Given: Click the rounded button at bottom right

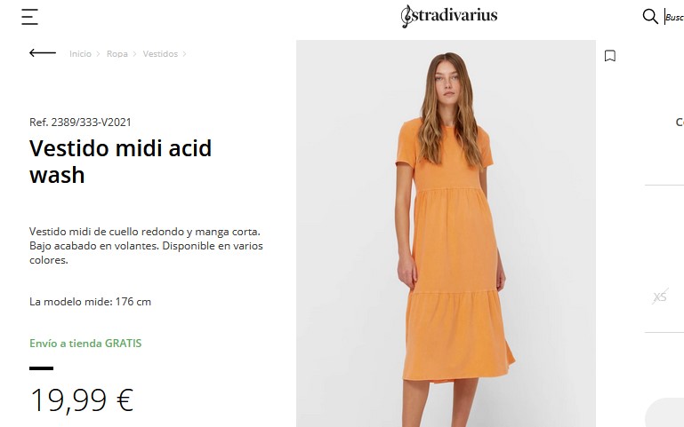Looking at the screenshot, I should coord(664,412).
